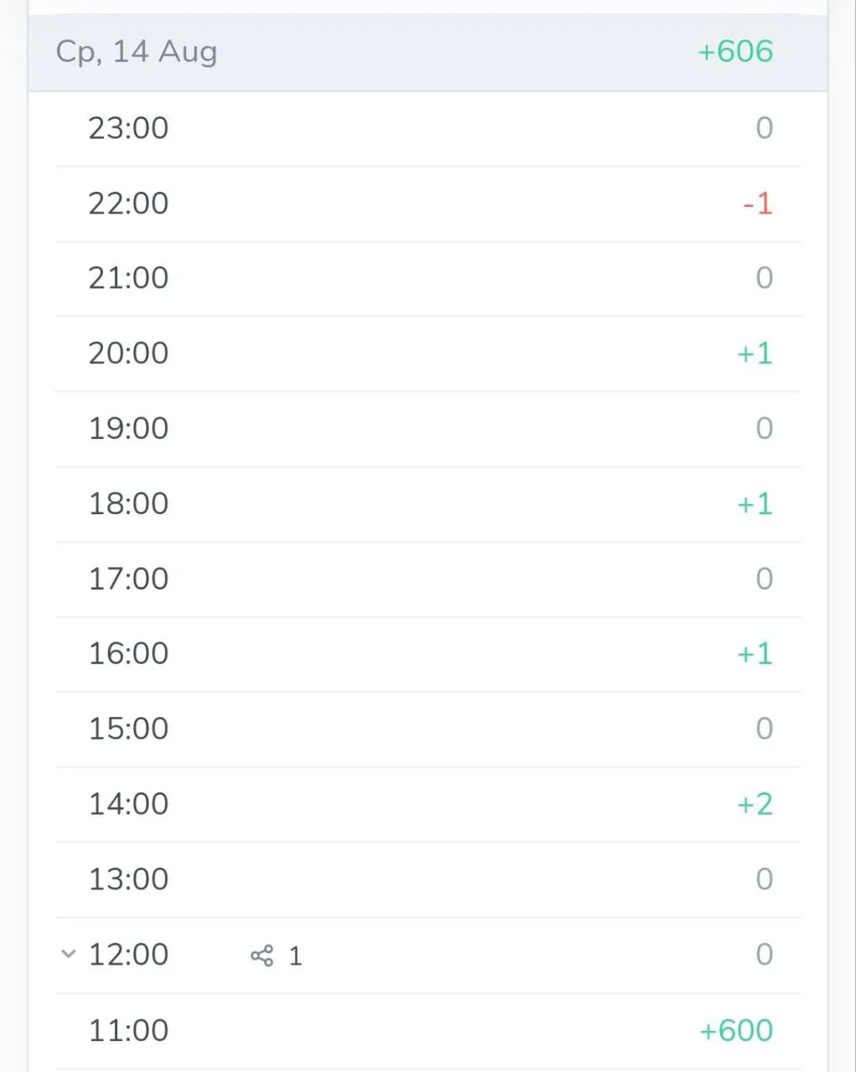Select the 15:00 row
The height and width of the screenshot is (1072, 856).
[x=428, y=729]
